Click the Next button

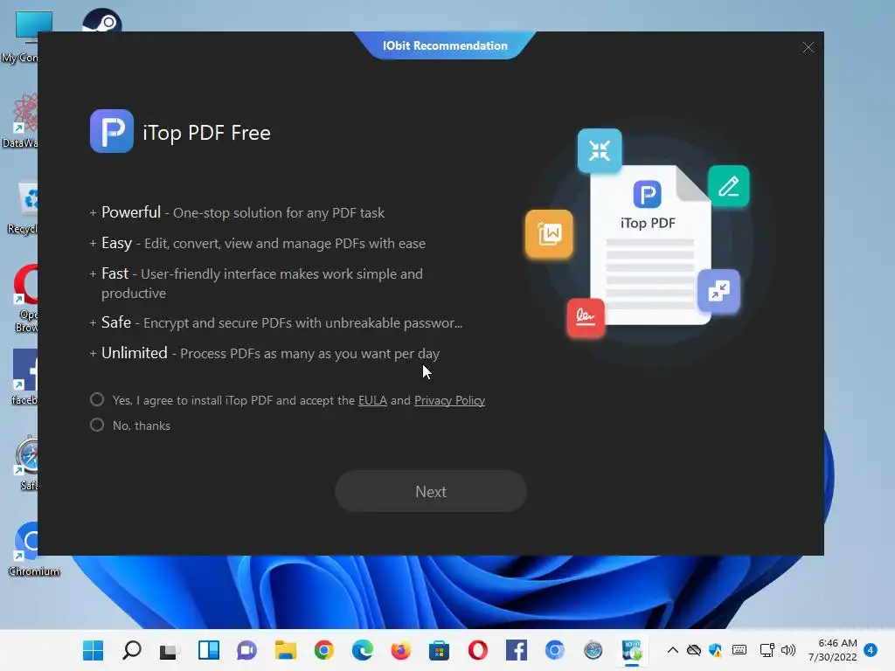coord(430,491)
